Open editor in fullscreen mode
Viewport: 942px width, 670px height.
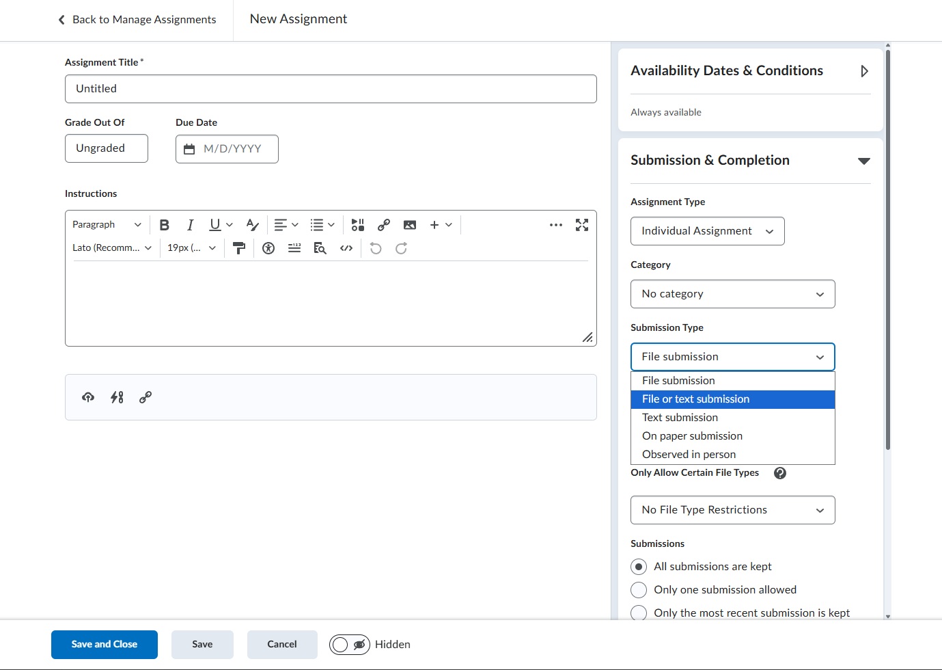581,225
